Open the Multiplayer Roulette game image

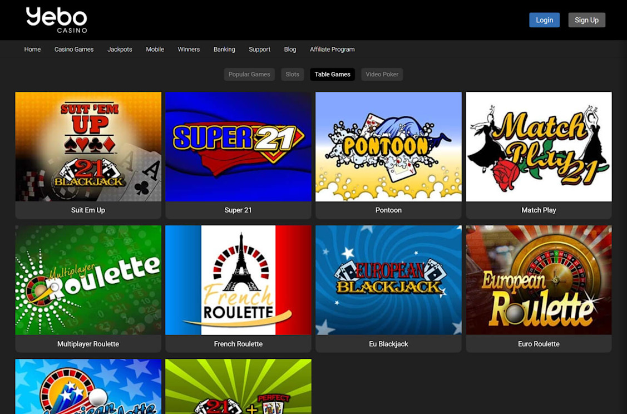click(88, 280)
